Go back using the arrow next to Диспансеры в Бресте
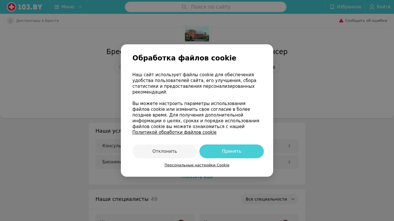The width and height of the screenshot is (394, 221). coord(10,21)
